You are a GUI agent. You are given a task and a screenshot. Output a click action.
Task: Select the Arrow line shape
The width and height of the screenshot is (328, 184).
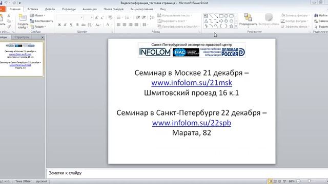coord(216,16)
